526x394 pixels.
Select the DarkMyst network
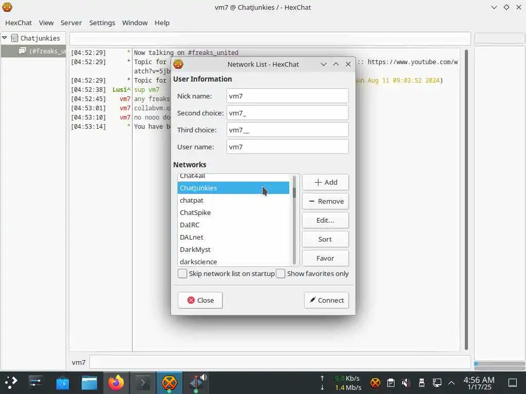click(233, 249)
